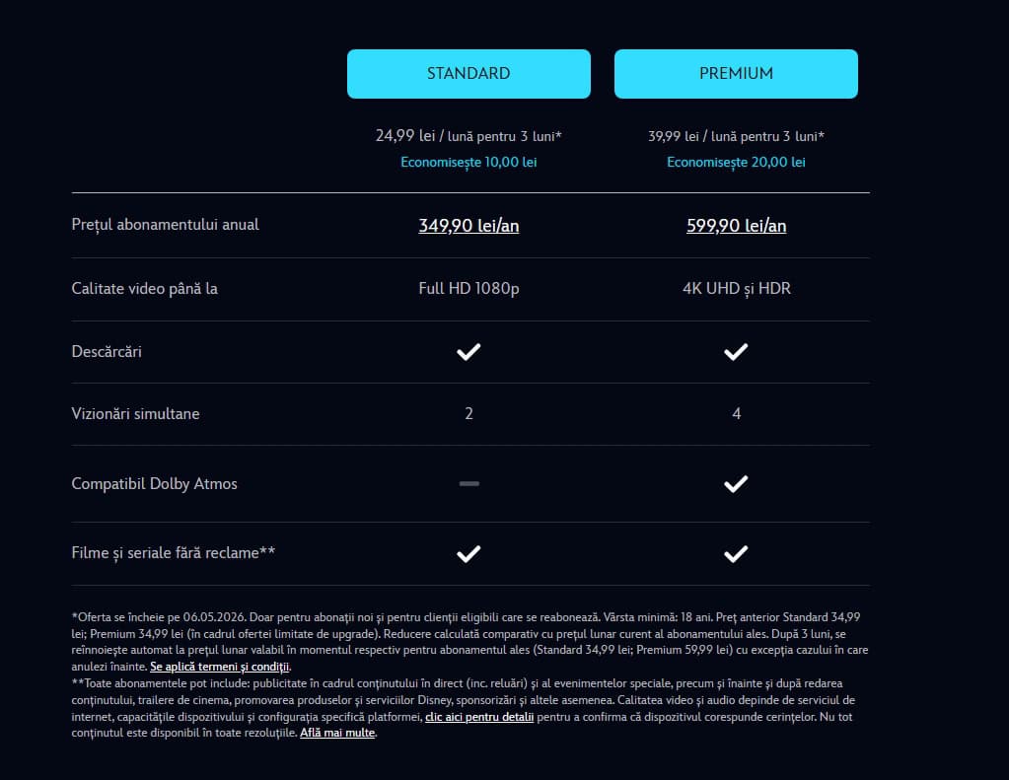
Task: Click 'Calitate video până la' row label
Action: tap(145, 288)
